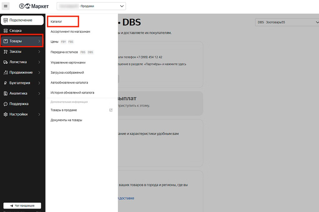The width and height of the screenshot is (319, 212).
Task: Click the Аналитика sidebar icon
Action: point(6,94)
